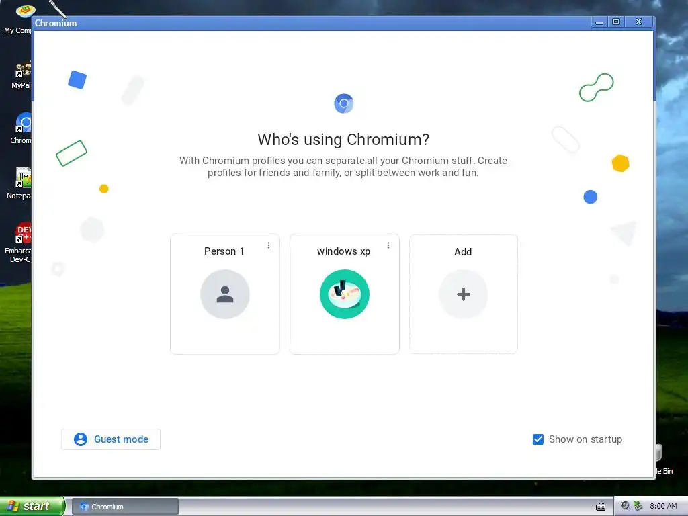Click "Who's using Chromium?" heading
688x516 pixels.
(343, 140)
